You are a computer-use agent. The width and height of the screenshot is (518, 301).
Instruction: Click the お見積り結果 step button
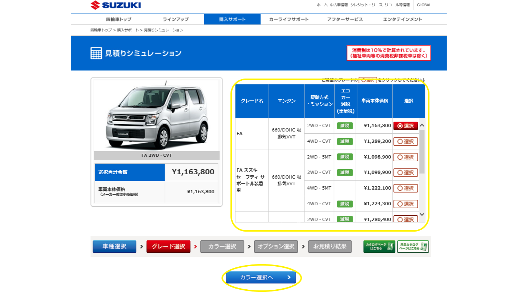pos(330,247)
